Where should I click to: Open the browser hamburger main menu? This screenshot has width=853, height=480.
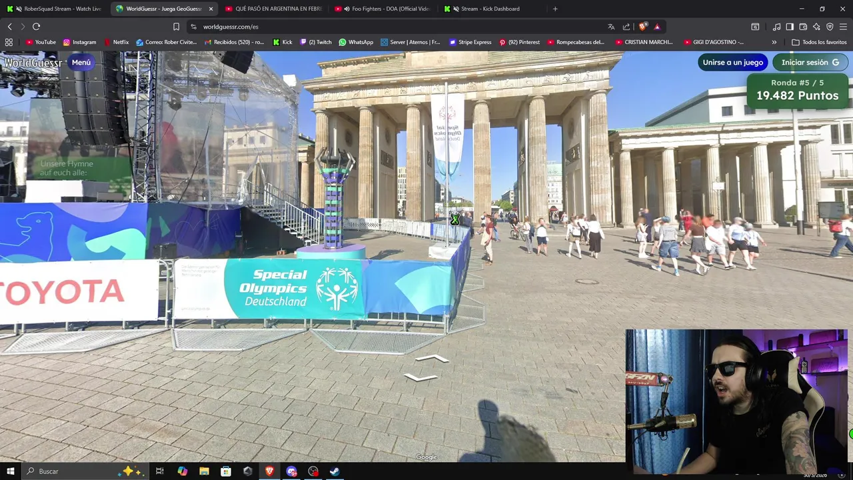pos(843,27)
